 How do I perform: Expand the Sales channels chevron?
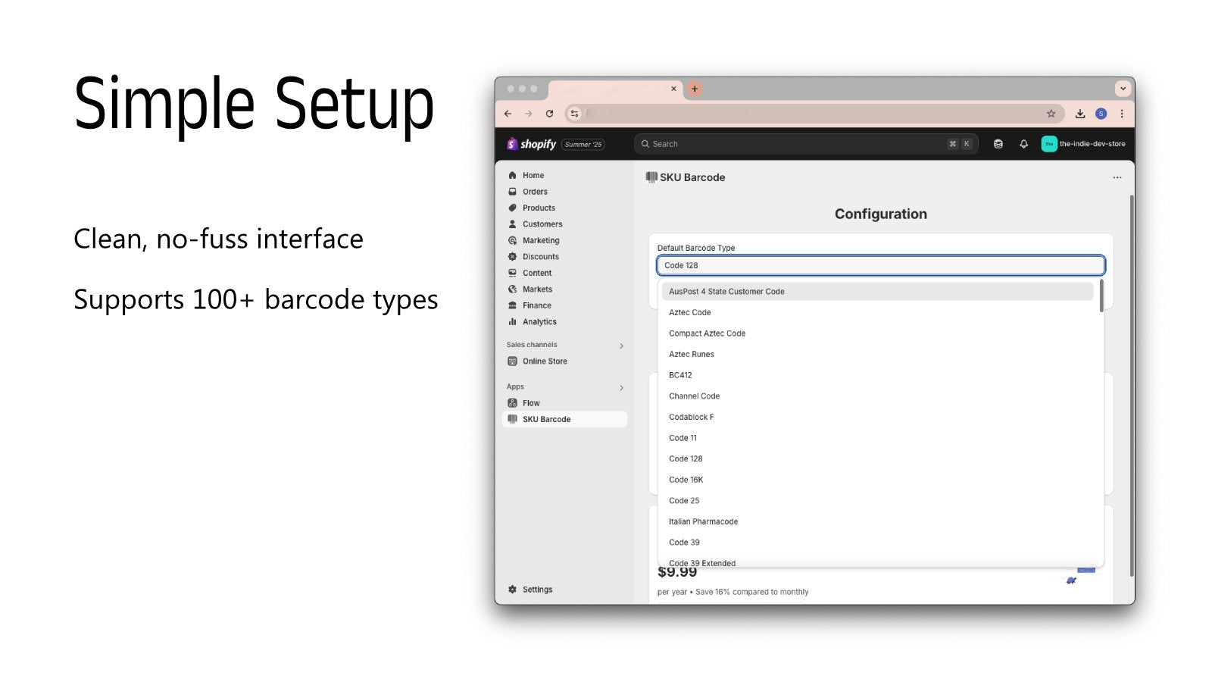coord(621,346)
